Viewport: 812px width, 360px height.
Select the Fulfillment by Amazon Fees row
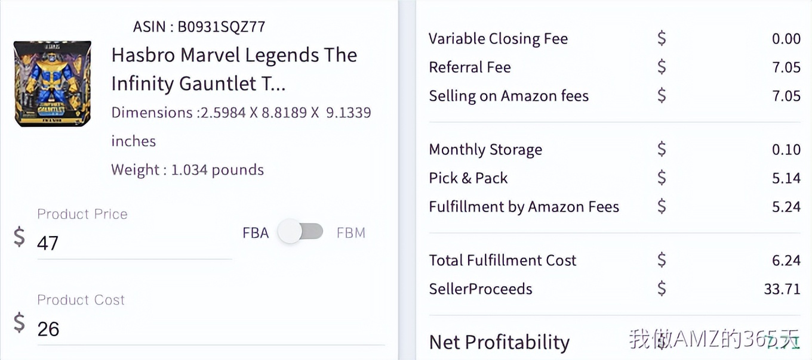pyautogui.click(x=524, y=207)
